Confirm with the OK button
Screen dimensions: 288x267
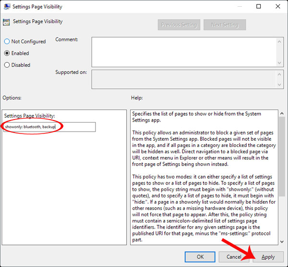point(200,257)
